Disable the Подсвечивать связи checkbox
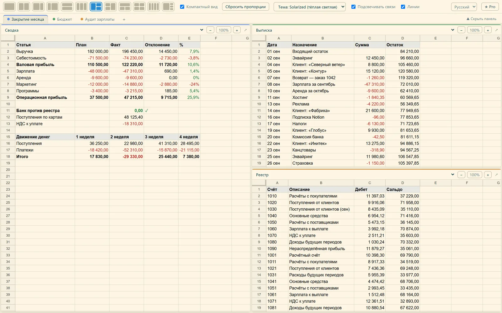Viewport: 502px width, 313px height. (x=353, y=7)
